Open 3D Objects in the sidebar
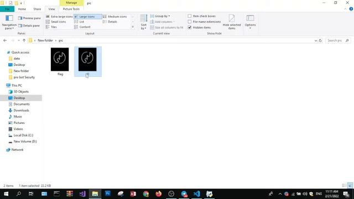The height and width of the screenshot is (199, 354). click(x=21, y=92)
